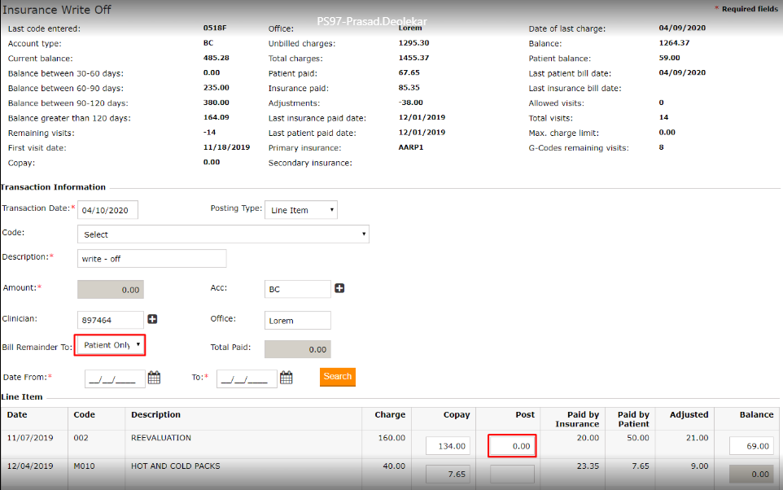
Task: Click the plus icon beside Clinician field
Action: click(x=152, y=320)
